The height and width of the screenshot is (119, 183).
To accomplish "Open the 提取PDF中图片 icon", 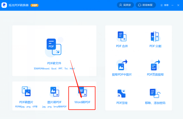I will coord(122,65).
